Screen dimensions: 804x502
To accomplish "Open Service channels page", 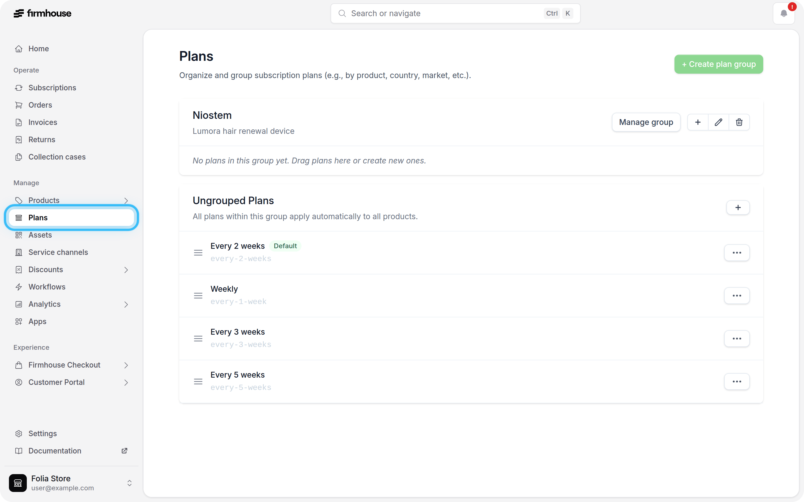I will click(71, 252).
